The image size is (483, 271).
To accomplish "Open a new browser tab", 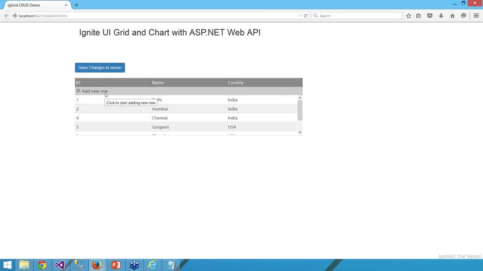I will (x=76, y=5).
